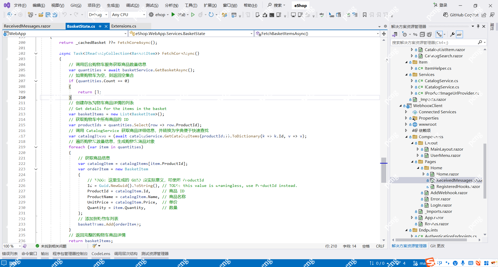This screenshot has width=498, height=267.
Task: Click the bookmark toggle icon in the toolbar
Action: point(364,15)
